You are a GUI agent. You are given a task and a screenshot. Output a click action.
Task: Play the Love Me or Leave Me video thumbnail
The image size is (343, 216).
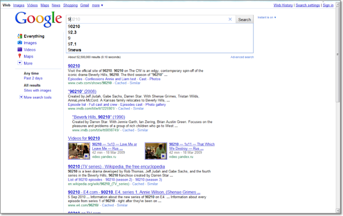click(79, 150)
